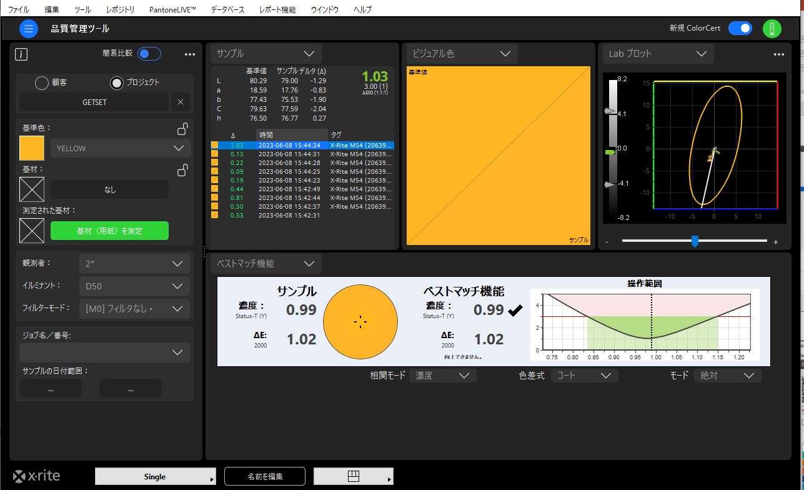This screenshot has height=490, width=804.
Task: Open the フィルターモード M0 dropdown
Action: click(x=134, y=309)
